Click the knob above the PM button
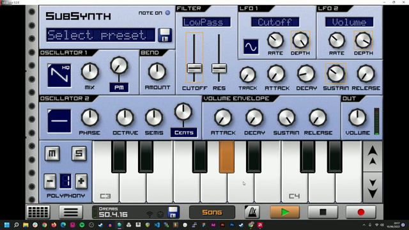409x230 pixels. pos(119,65)
